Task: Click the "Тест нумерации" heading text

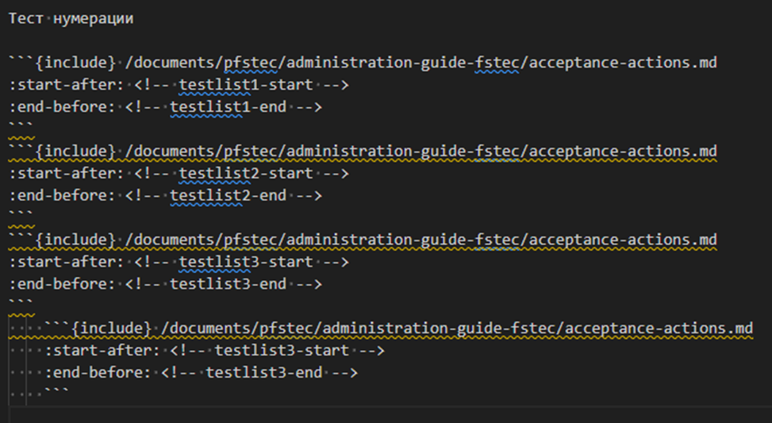Action: click(71, 19)
